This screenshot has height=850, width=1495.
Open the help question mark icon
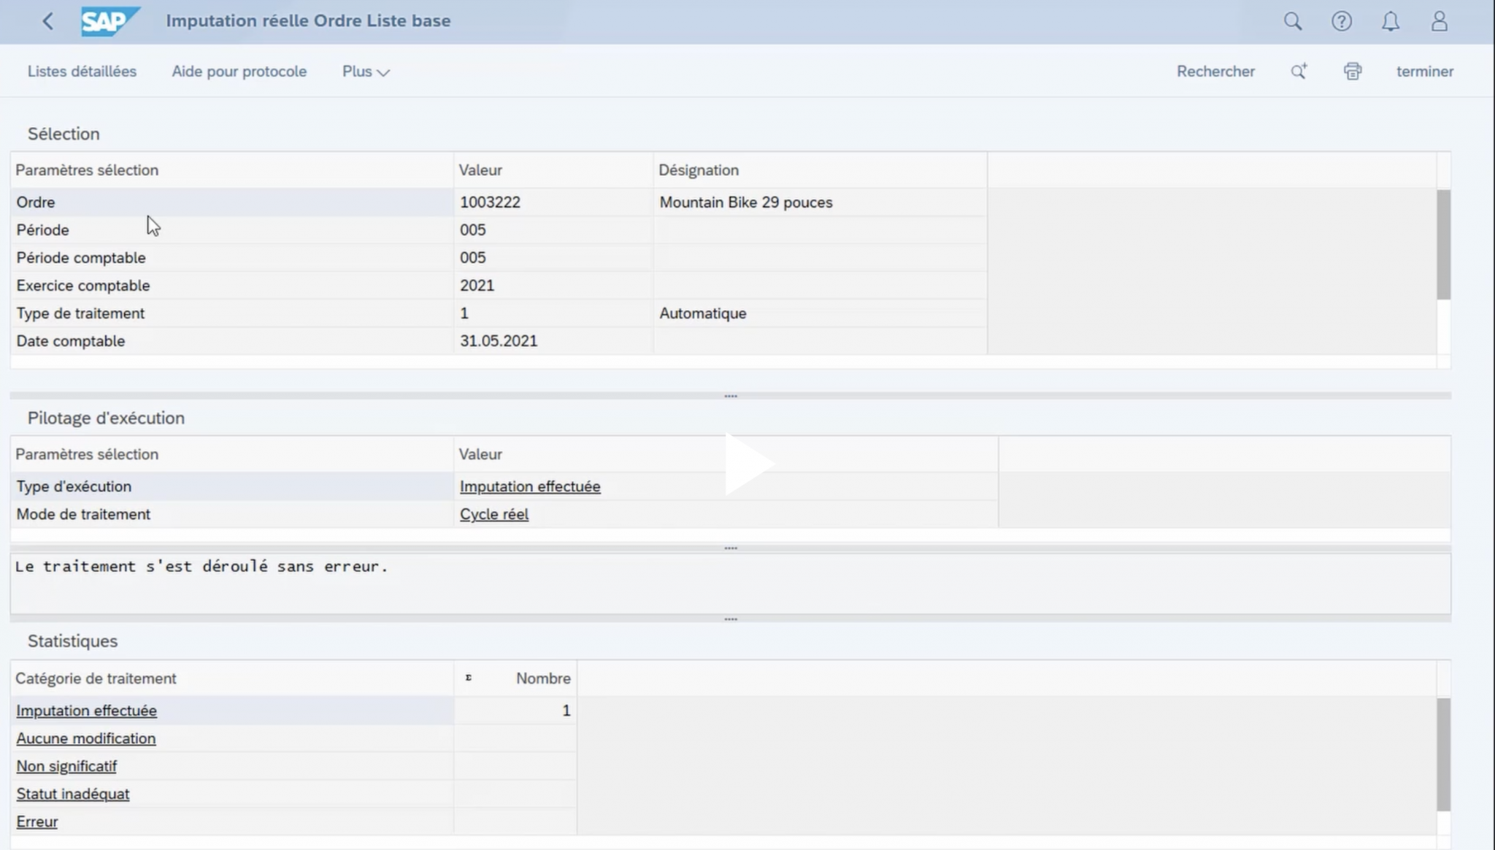pos(1341,21)
